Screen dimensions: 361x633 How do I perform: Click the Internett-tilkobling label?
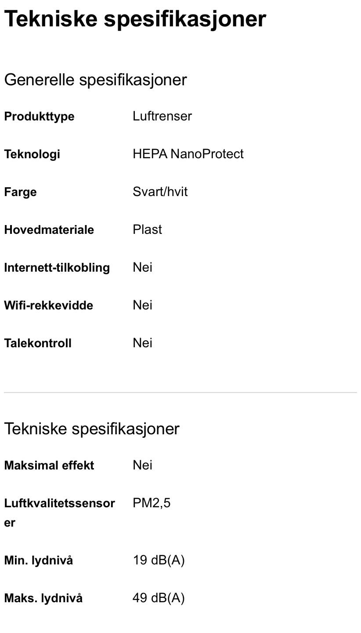point(57,268)
